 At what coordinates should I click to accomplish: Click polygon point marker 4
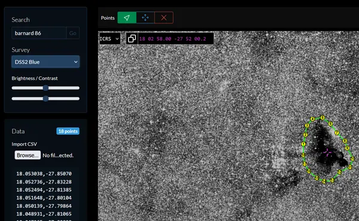312,119
